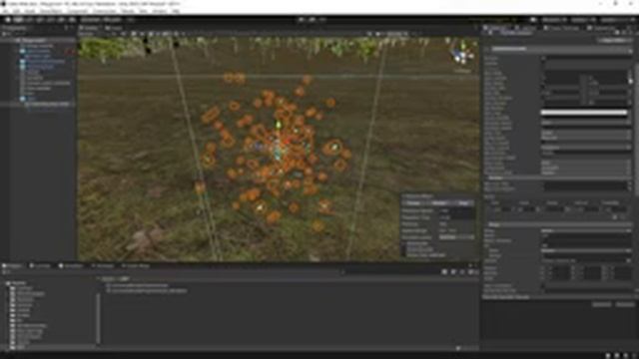Click the Pause button in top toolbar
639x359 pixels.
[x=313, y=20]
